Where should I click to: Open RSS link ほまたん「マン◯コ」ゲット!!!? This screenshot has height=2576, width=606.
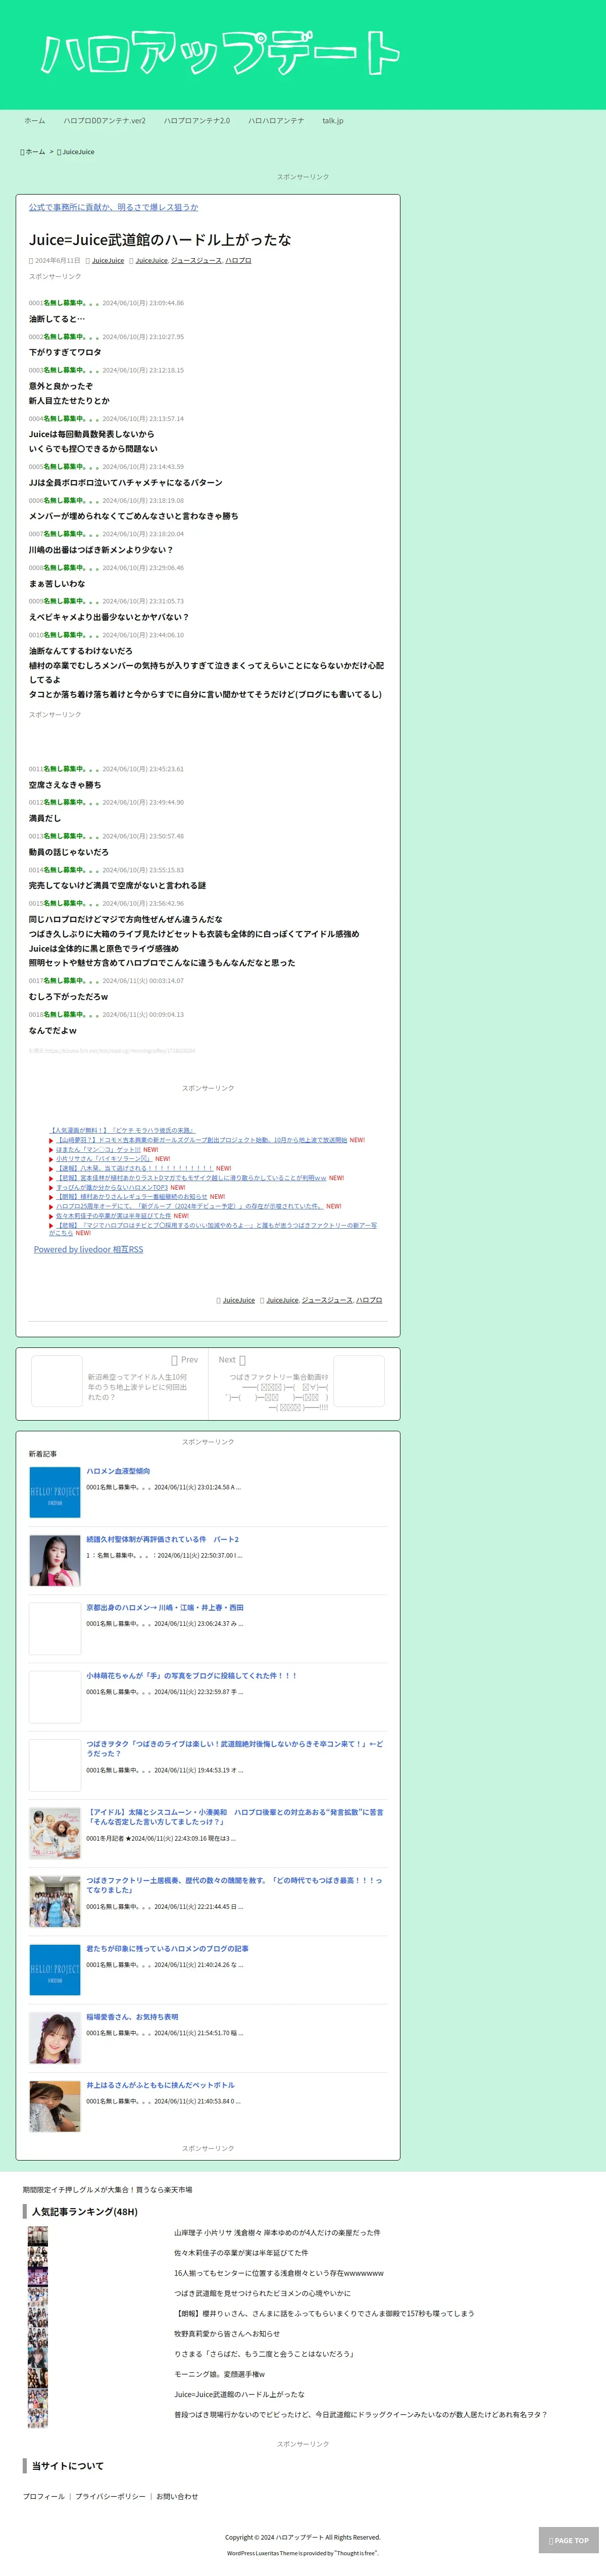98,1150
